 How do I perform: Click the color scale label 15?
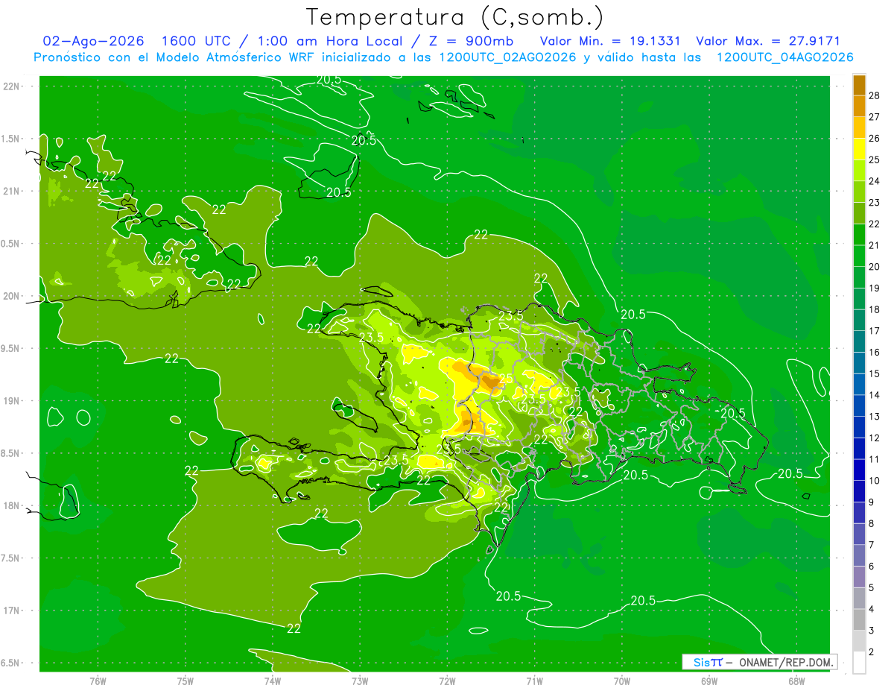[875, 373]
